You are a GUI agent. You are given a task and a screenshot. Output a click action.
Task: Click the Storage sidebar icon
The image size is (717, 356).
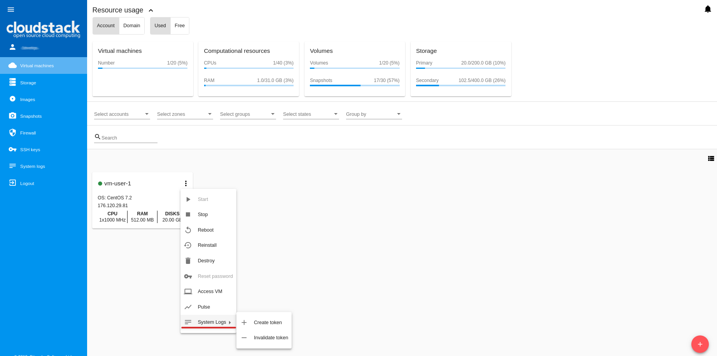(12, 82)
